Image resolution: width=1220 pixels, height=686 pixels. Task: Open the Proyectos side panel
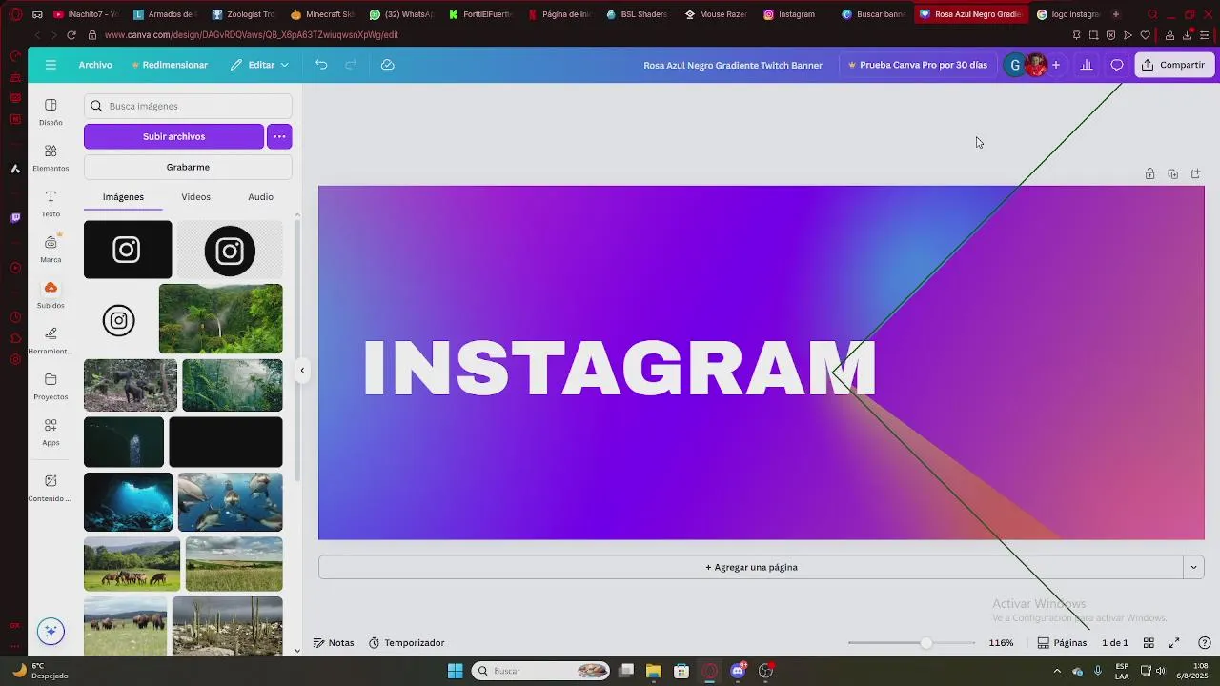[x=51, y=386]
